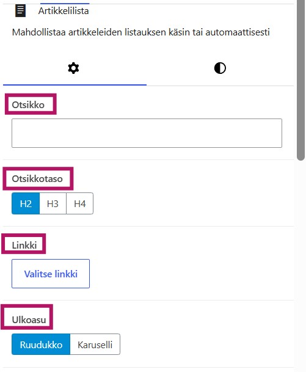Select heading level H4
306x372 pixels.
[79, 203]
